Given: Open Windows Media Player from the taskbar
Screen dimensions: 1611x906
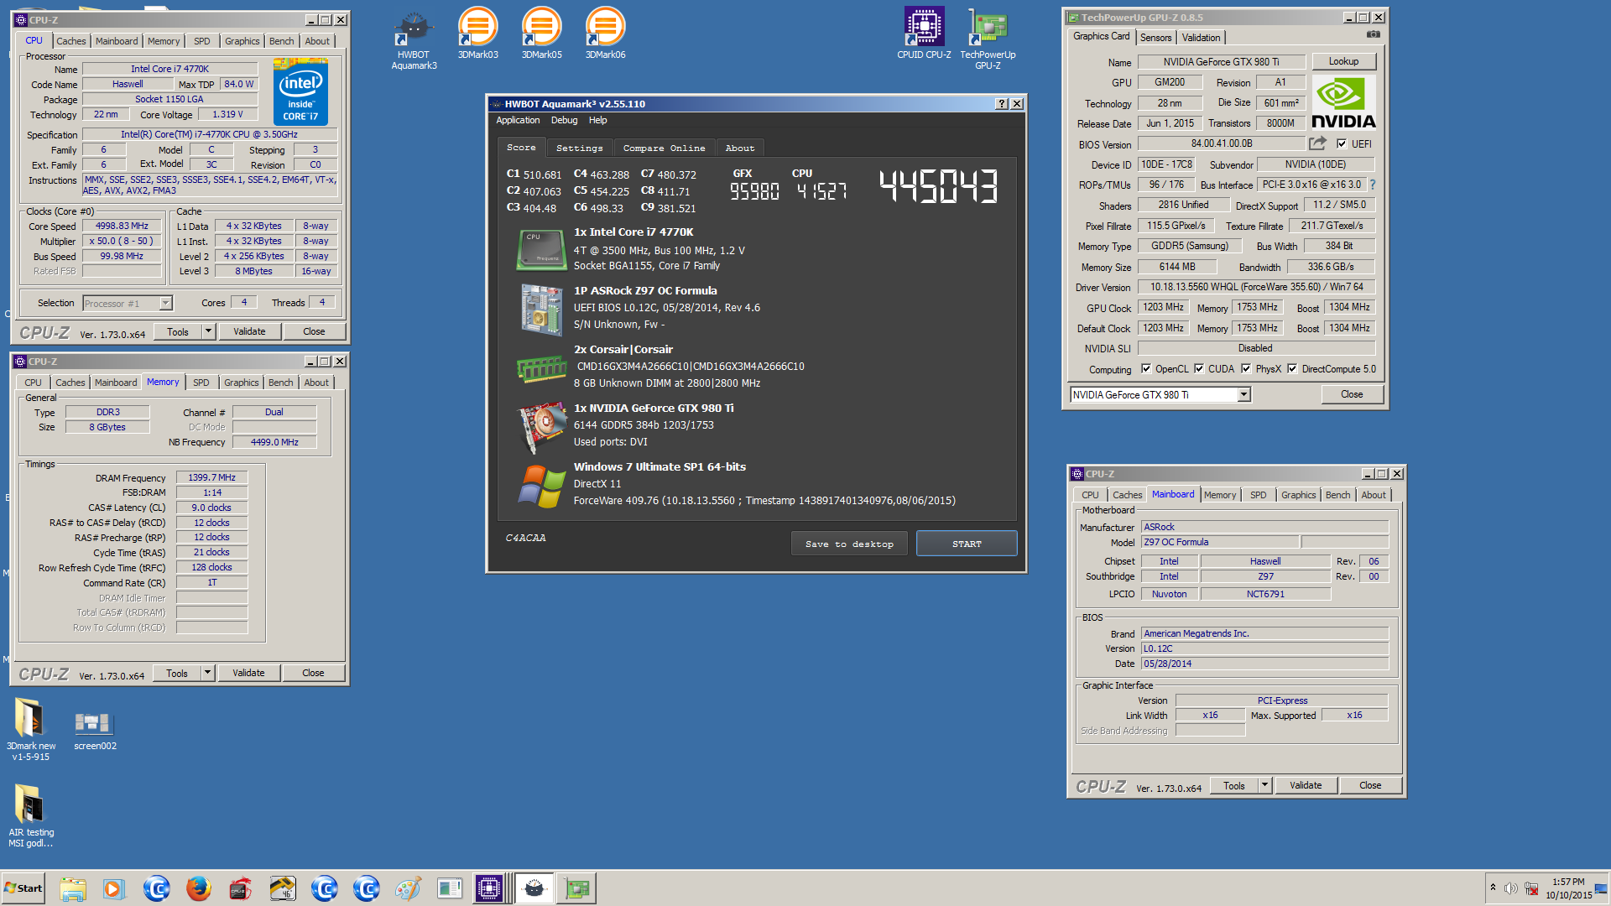Looking at the screenshot, I should tap(114, 888).
